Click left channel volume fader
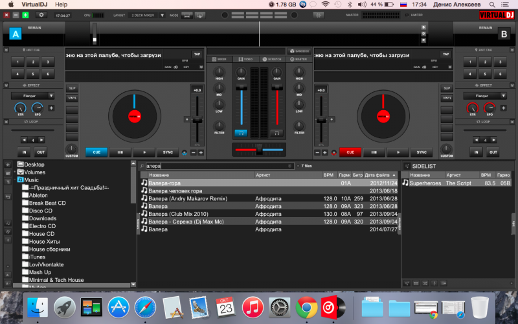This screenshot has height=324, width=518. [241, 87]
